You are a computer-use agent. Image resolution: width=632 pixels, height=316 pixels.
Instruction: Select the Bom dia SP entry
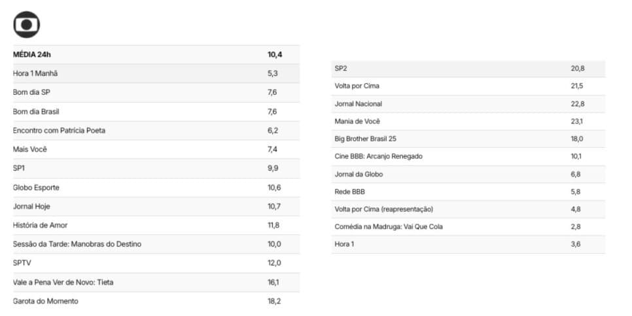156,93
